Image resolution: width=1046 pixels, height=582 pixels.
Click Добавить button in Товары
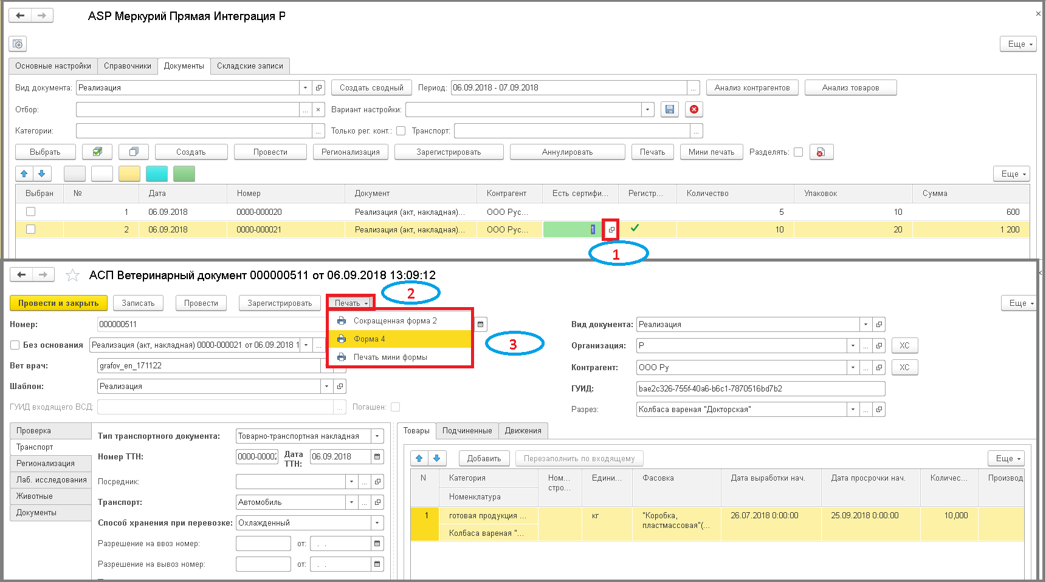(x=484, y=458)
